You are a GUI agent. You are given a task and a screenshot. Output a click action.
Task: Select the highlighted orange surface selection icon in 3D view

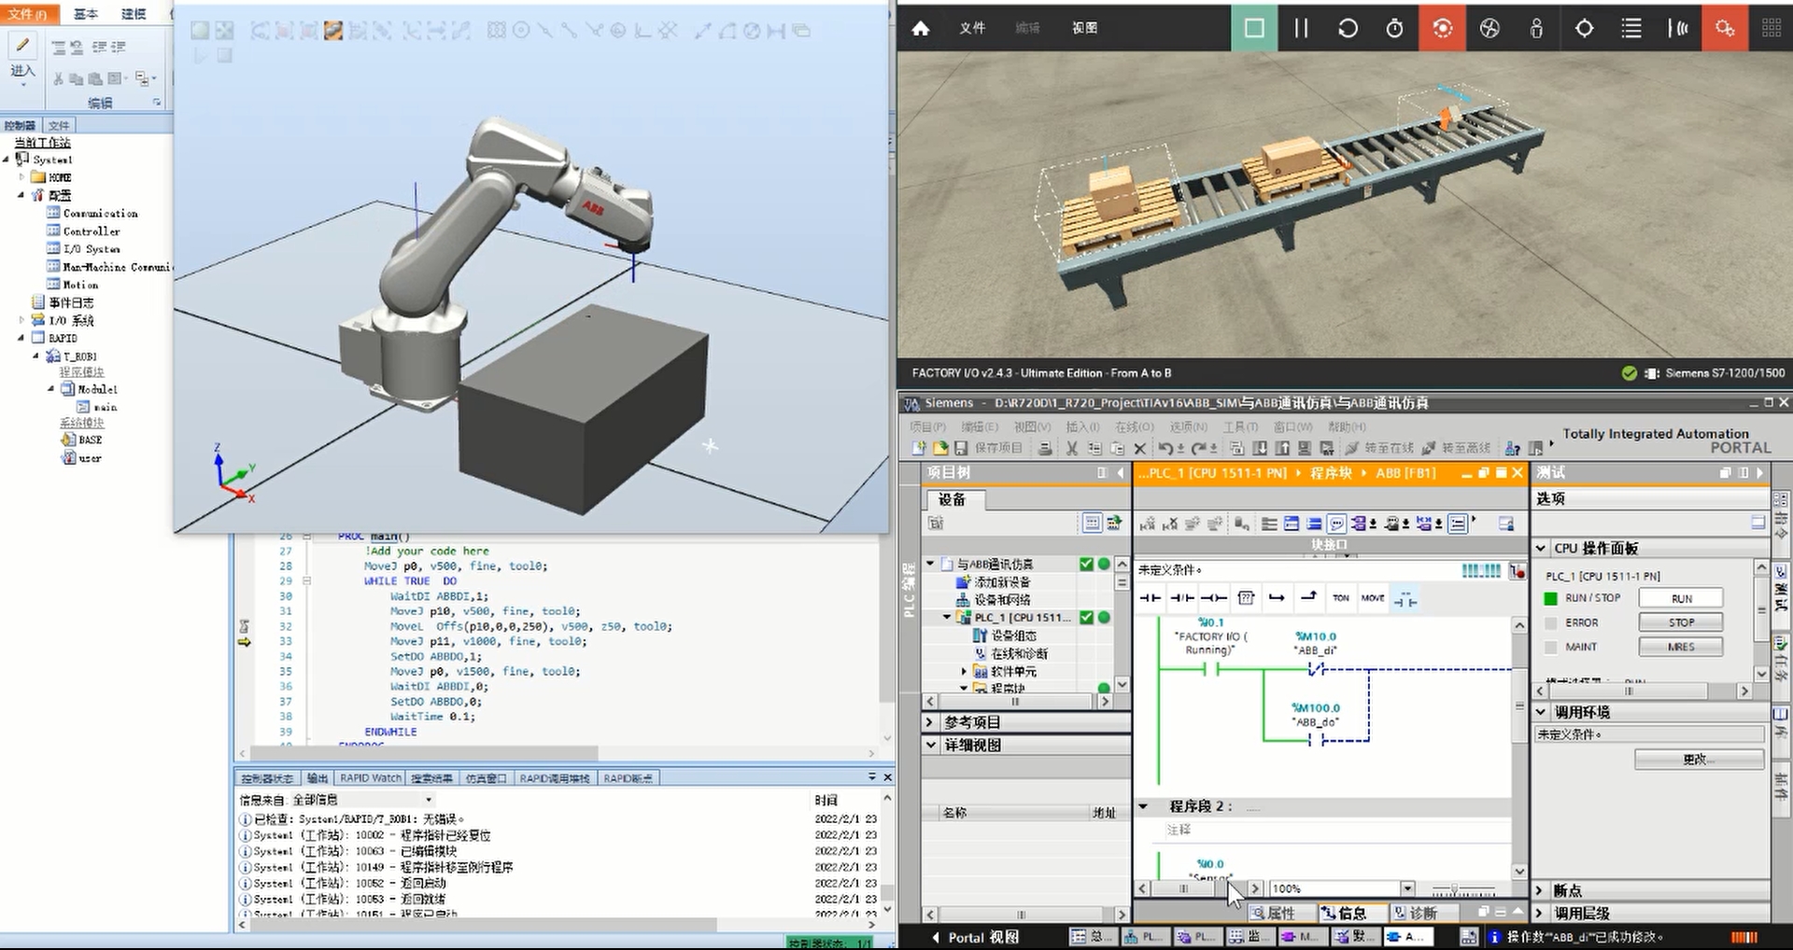pos(333,31)
